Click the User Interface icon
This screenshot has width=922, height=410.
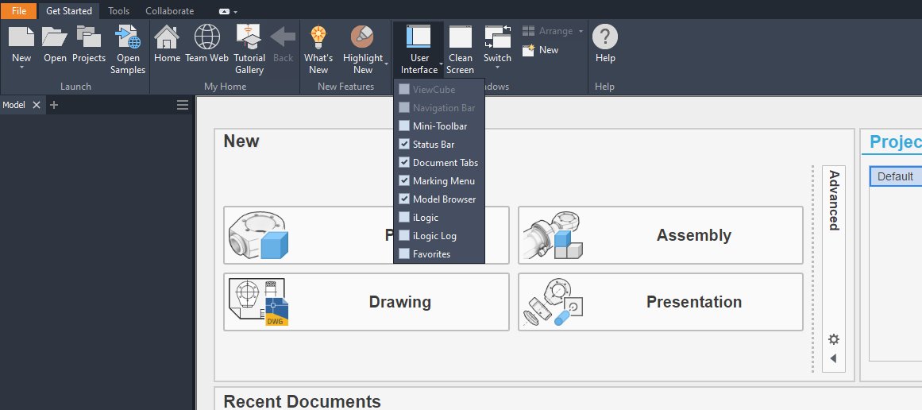(x=419, y=37)
